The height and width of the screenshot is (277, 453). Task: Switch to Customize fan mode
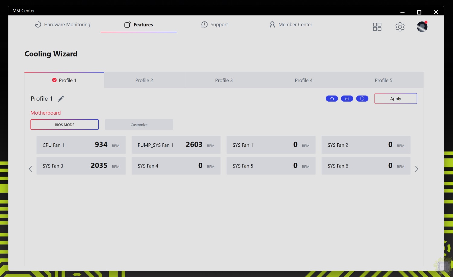139,125
